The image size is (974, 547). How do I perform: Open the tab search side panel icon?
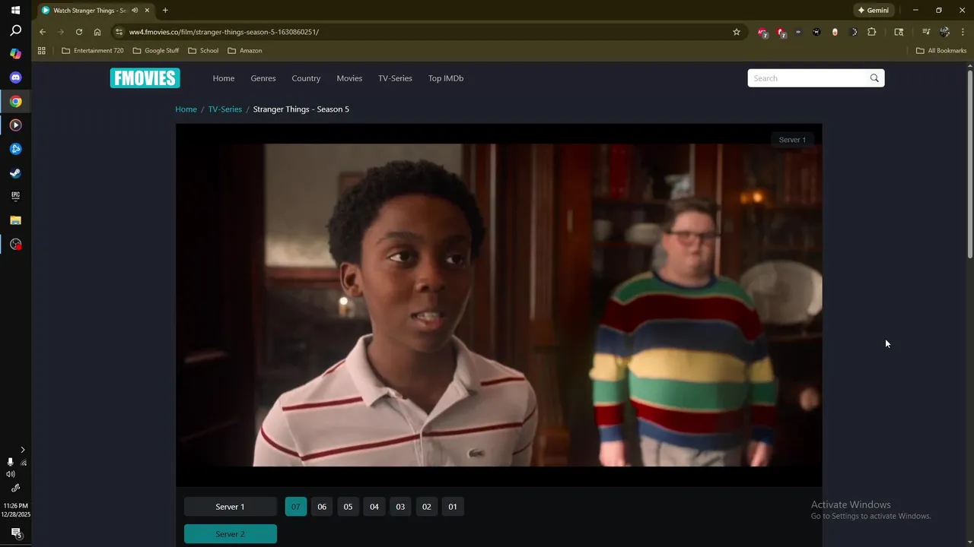(x=899, y=32)
